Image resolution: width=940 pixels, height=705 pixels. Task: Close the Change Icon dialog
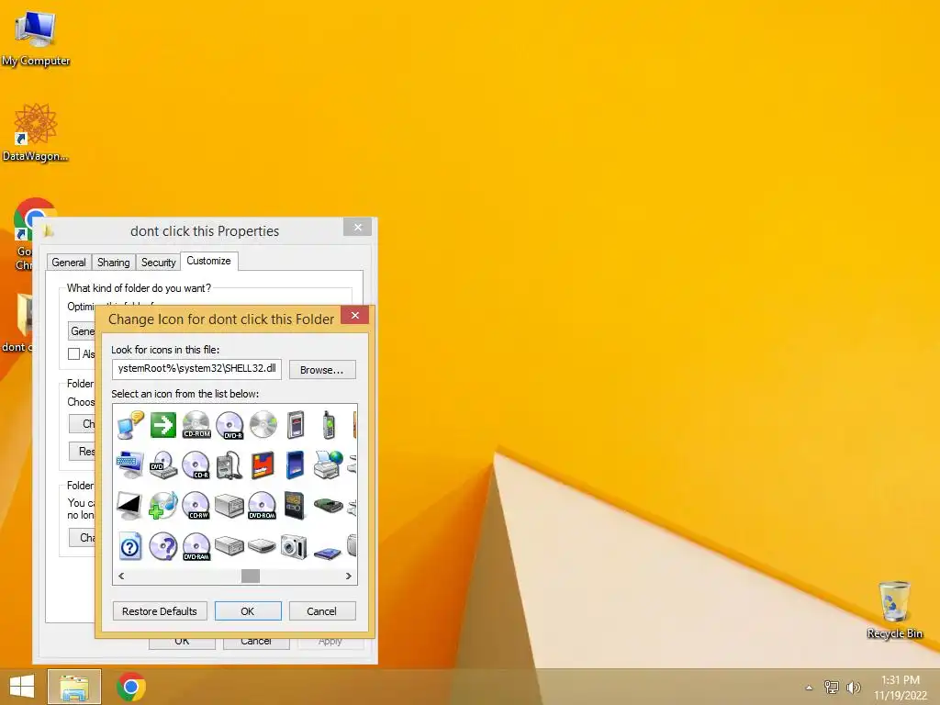point(355,316)
